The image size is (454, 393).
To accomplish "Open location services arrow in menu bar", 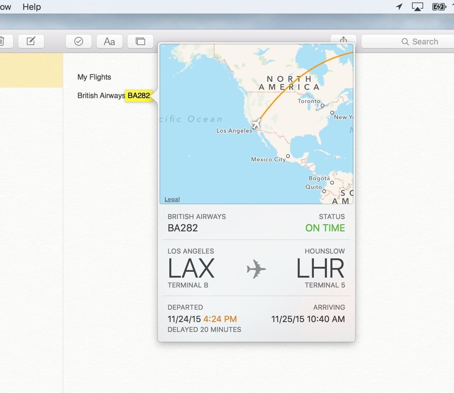I will pos(399,7).
